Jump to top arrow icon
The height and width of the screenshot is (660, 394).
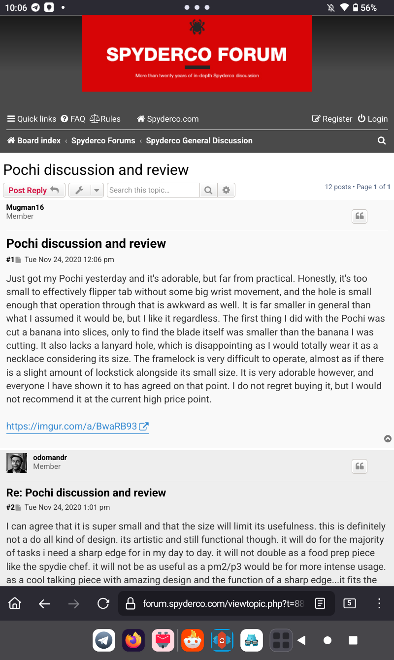[x=388, y=439]
